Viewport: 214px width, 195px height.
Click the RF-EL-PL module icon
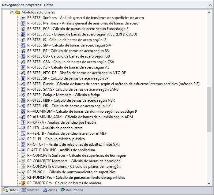tap(23, 139)
